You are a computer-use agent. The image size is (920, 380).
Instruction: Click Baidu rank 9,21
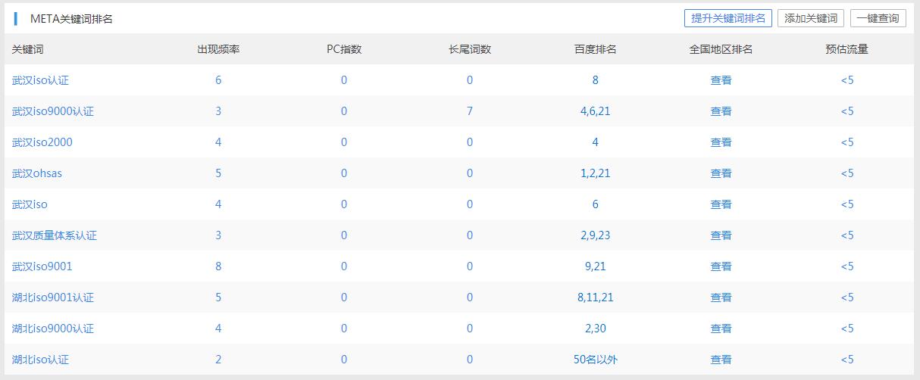[x=596, y=266]
